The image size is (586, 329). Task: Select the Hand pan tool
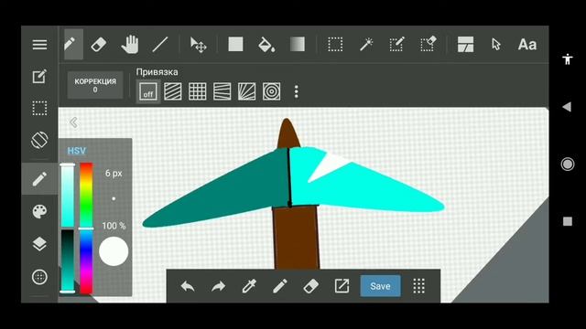point(130,45)
